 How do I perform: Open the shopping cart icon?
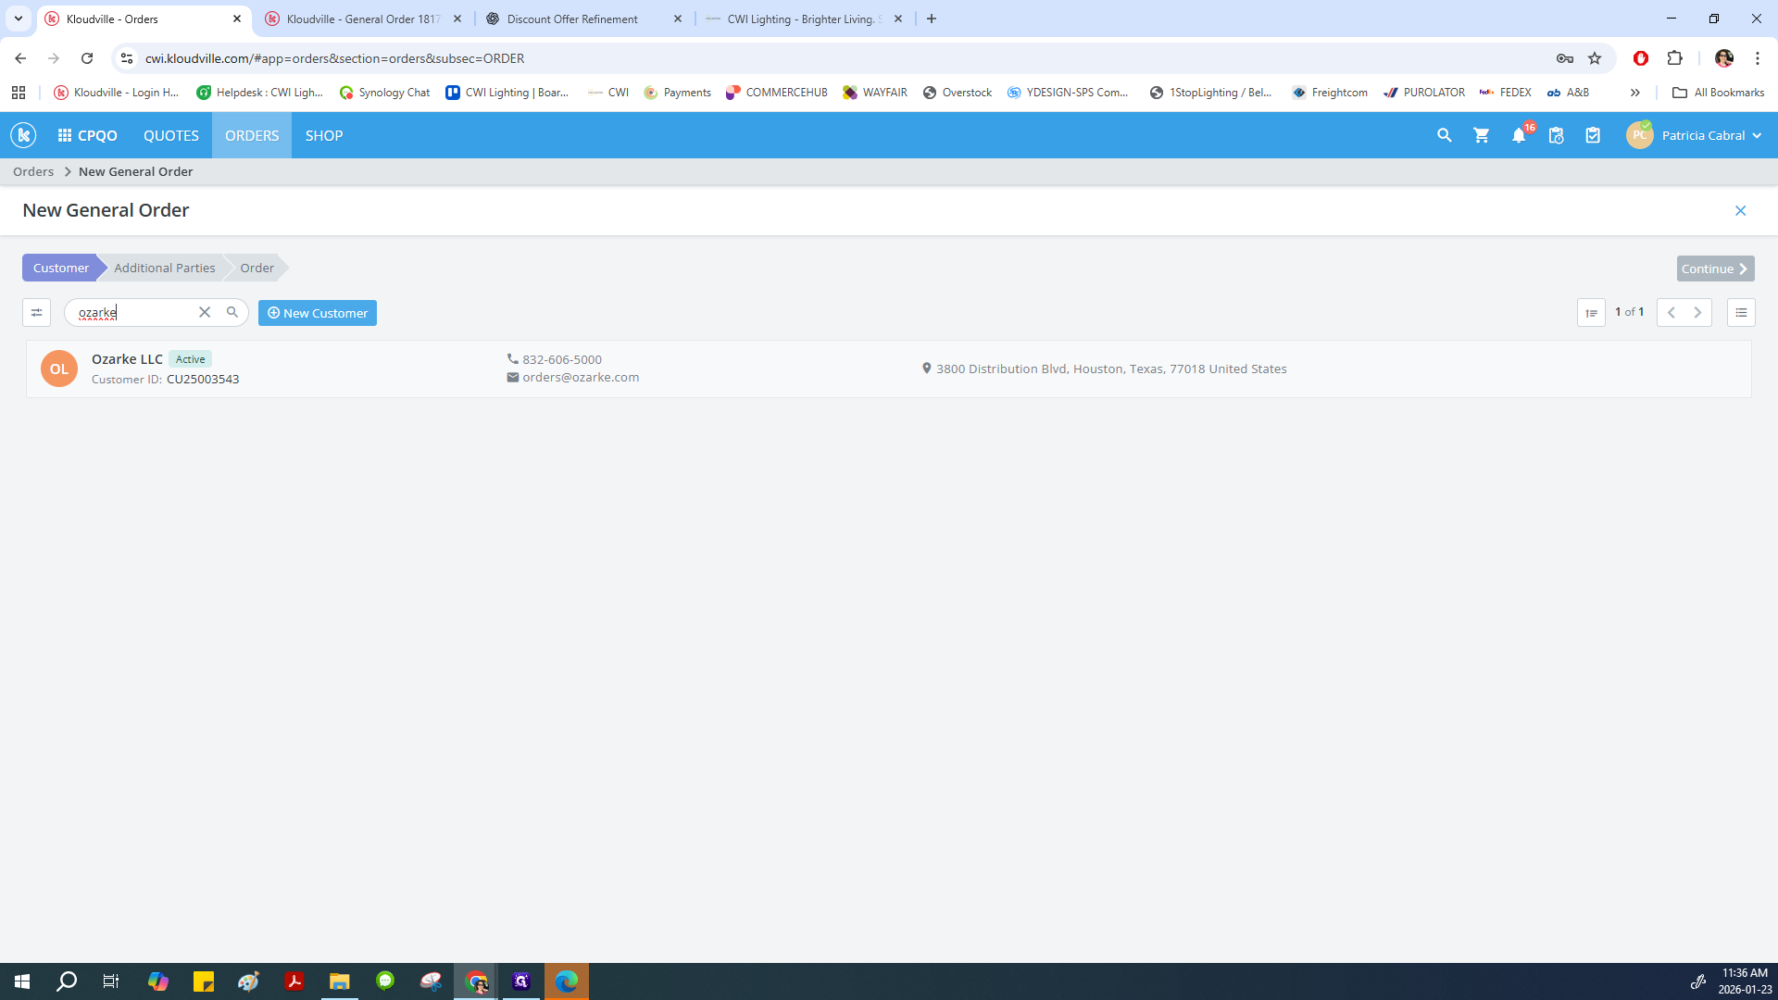tap(1482, 135)
